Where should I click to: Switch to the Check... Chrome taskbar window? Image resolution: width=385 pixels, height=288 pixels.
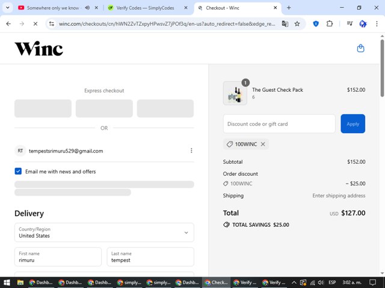[x=217, y=283]
